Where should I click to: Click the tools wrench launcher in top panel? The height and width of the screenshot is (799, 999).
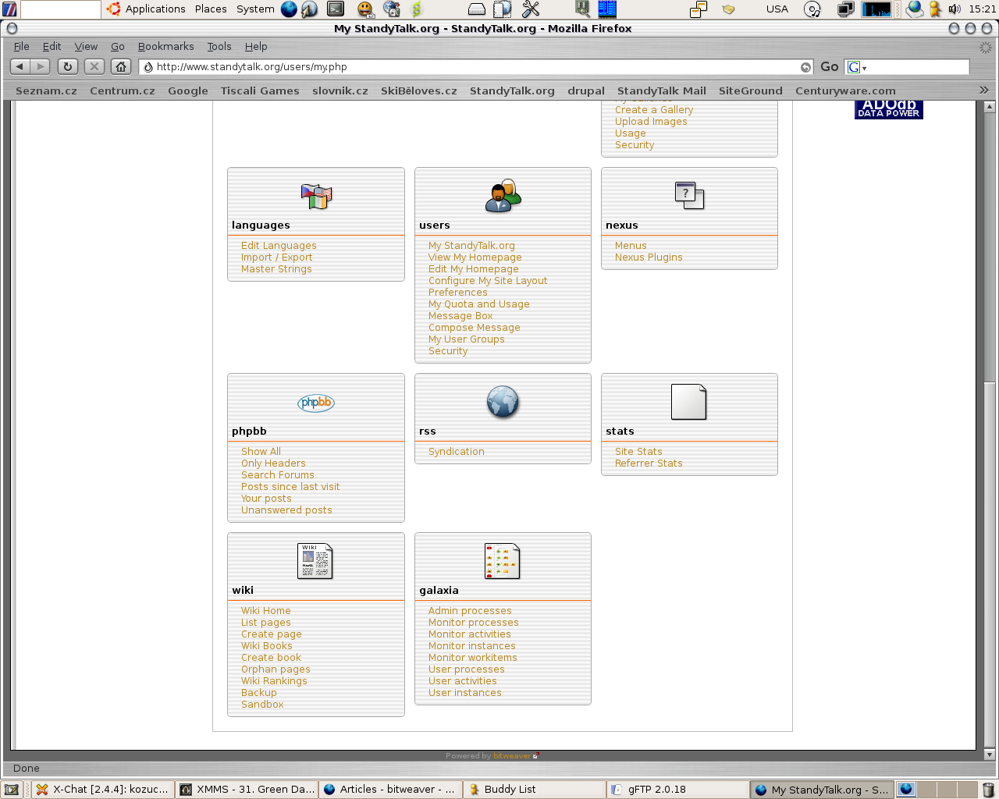point(531,9)
